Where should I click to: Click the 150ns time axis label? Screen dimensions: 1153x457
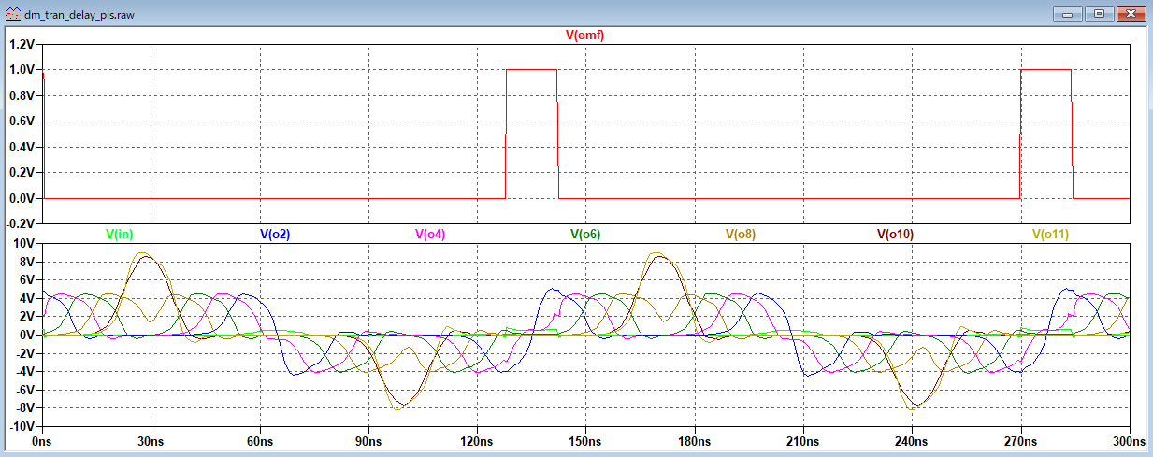585,440
